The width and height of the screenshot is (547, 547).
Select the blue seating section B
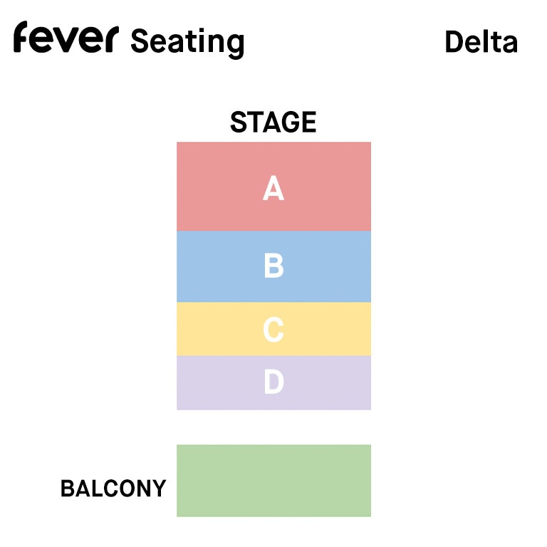273,266
